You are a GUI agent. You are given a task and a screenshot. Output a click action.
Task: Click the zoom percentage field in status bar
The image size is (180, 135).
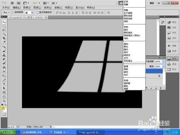coord(11,127)
